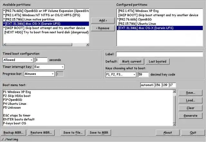Select Mac OS-X entry in Available partitions

point(46,24)
